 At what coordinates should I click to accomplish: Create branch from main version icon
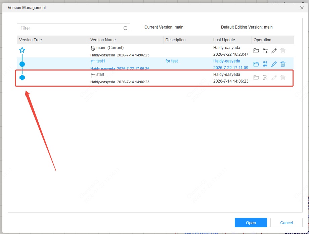[x=265, y=51]
